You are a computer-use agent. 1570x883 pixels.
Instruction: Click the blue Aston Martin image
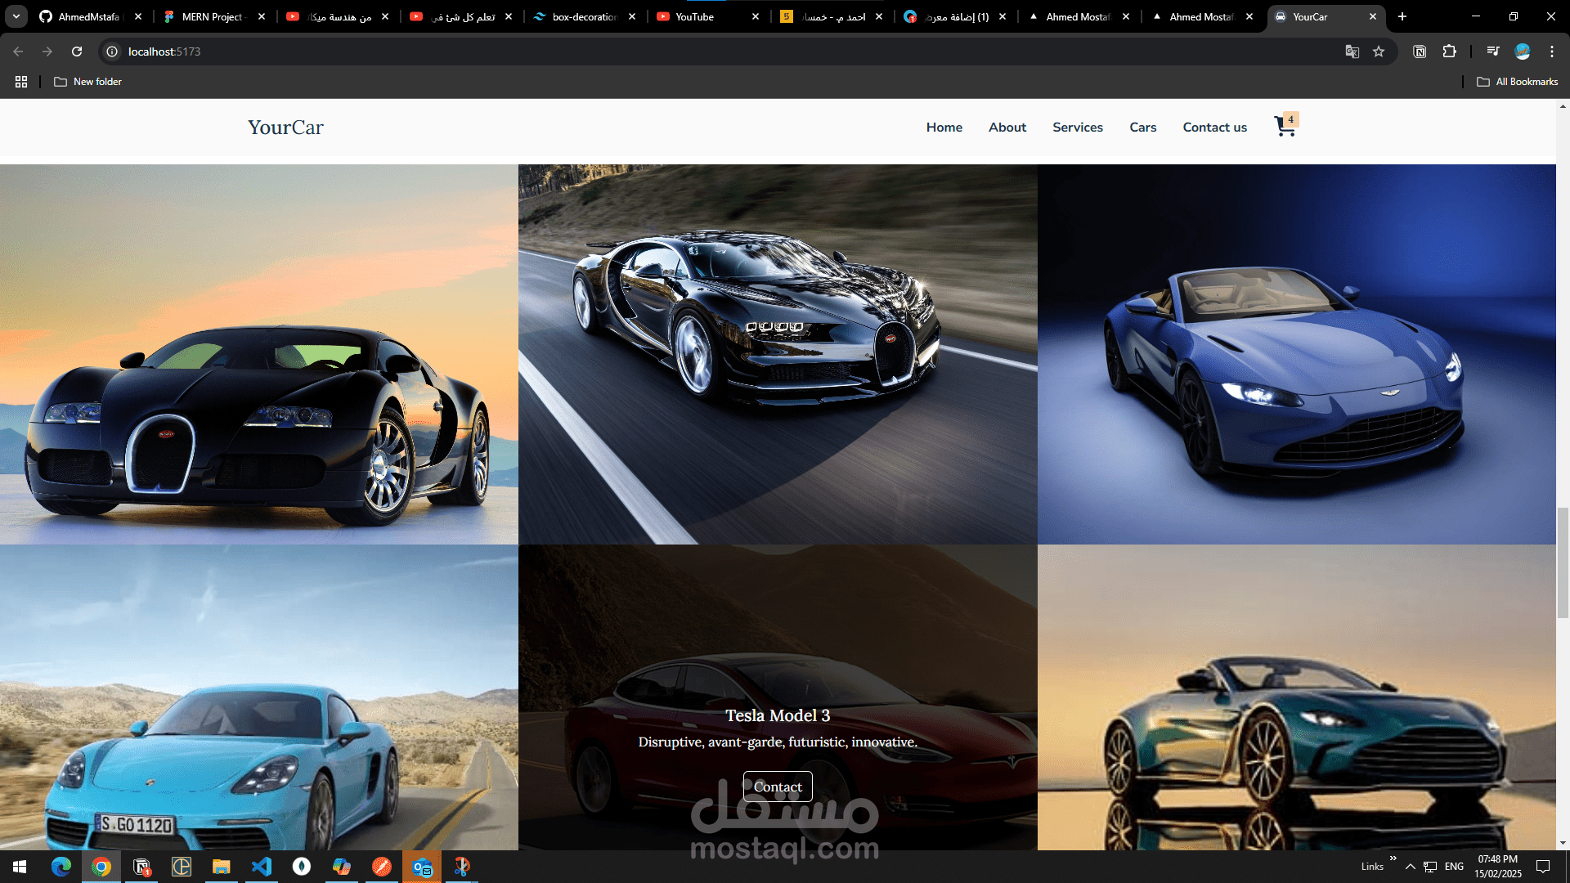(1296, 354)
